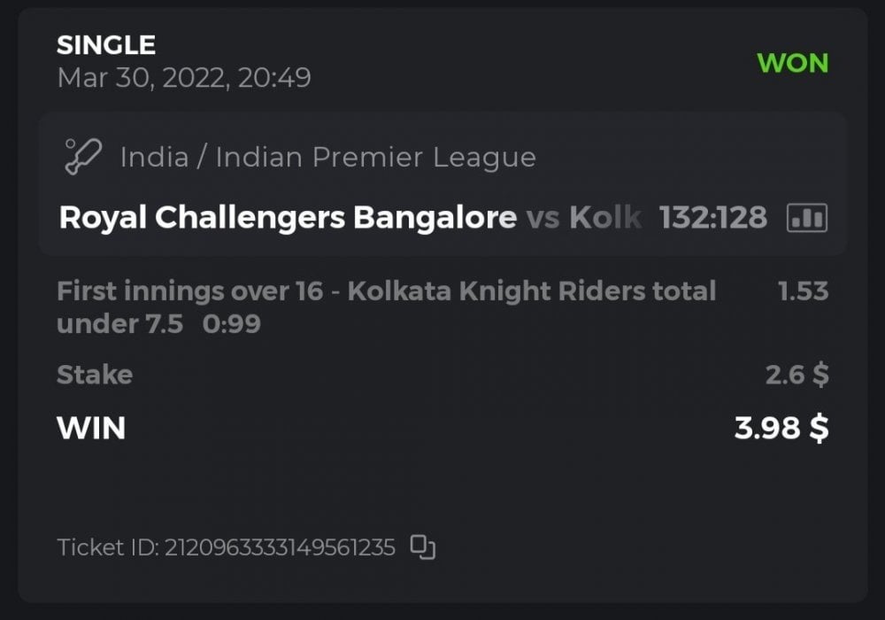Select the SINGLE bet type heading
The image size is (885, 620).
click(x=106, y=45)
